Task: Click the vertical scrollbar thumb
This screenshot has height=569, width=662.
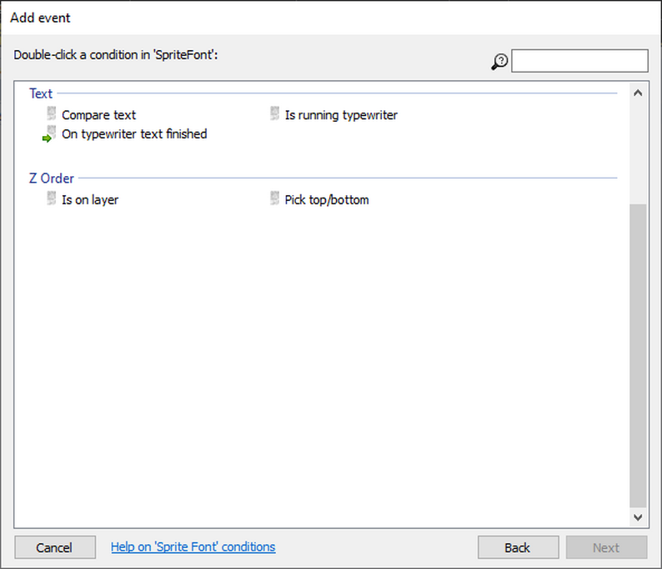Action: point(638,355)
